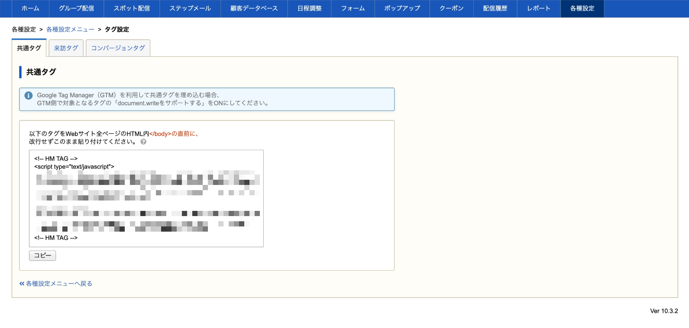Open 顧客データベース in the nav bar

[x=254, y=9]
